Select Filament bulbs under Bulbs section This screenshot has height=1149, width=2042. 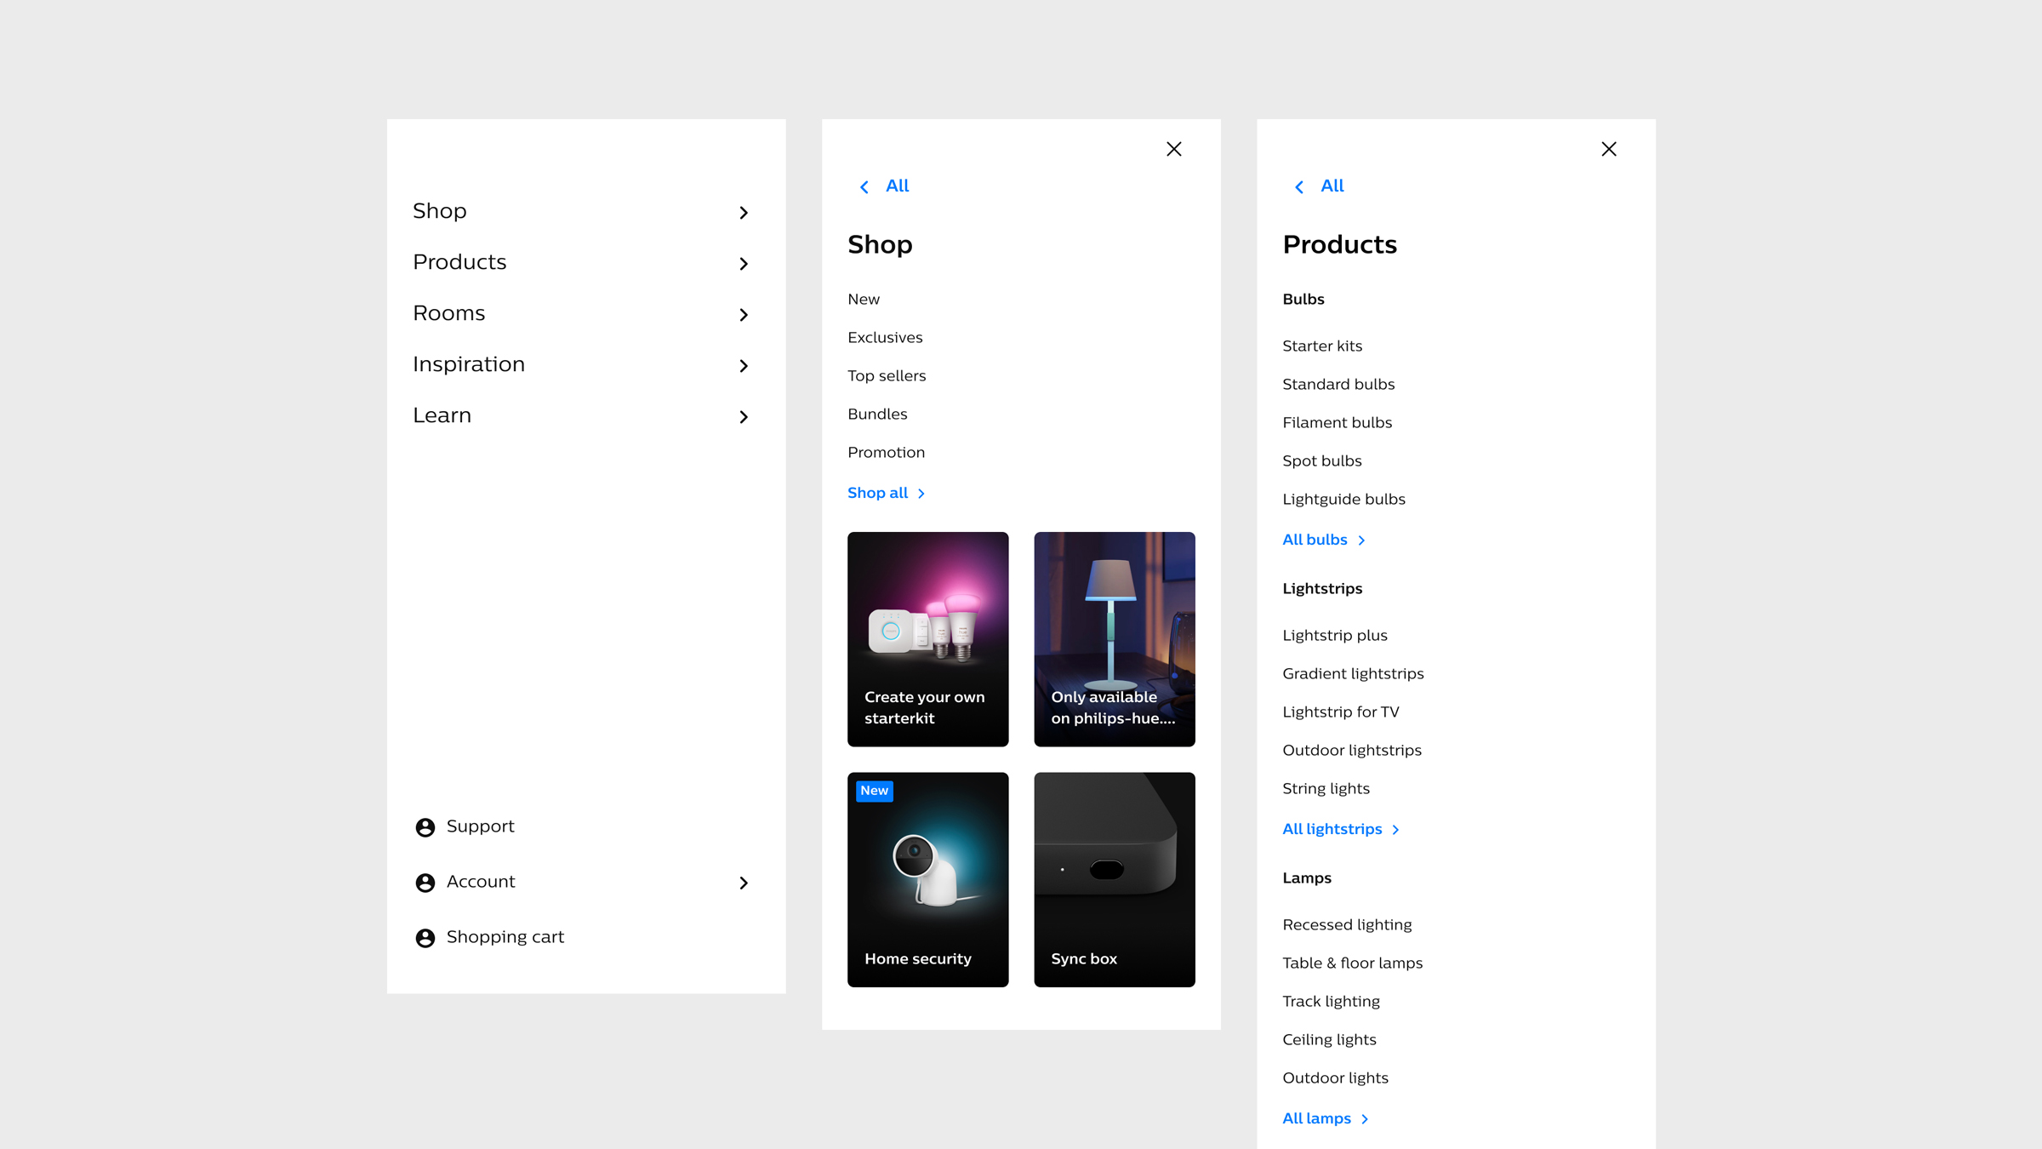pyautogui.click(x=1337, y=421)
